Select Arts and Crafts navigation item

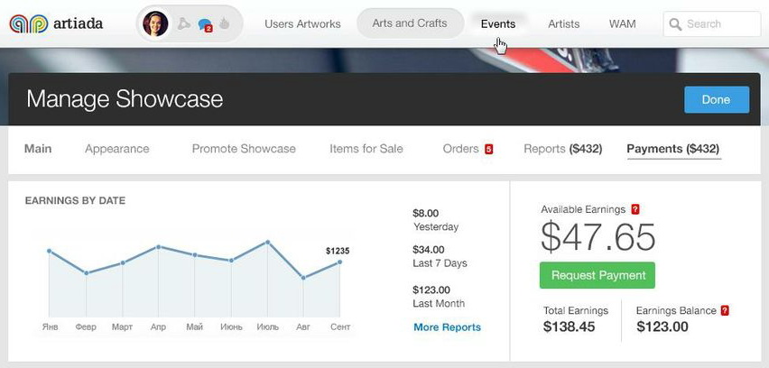pyautogui.click(x=410, y=23)
